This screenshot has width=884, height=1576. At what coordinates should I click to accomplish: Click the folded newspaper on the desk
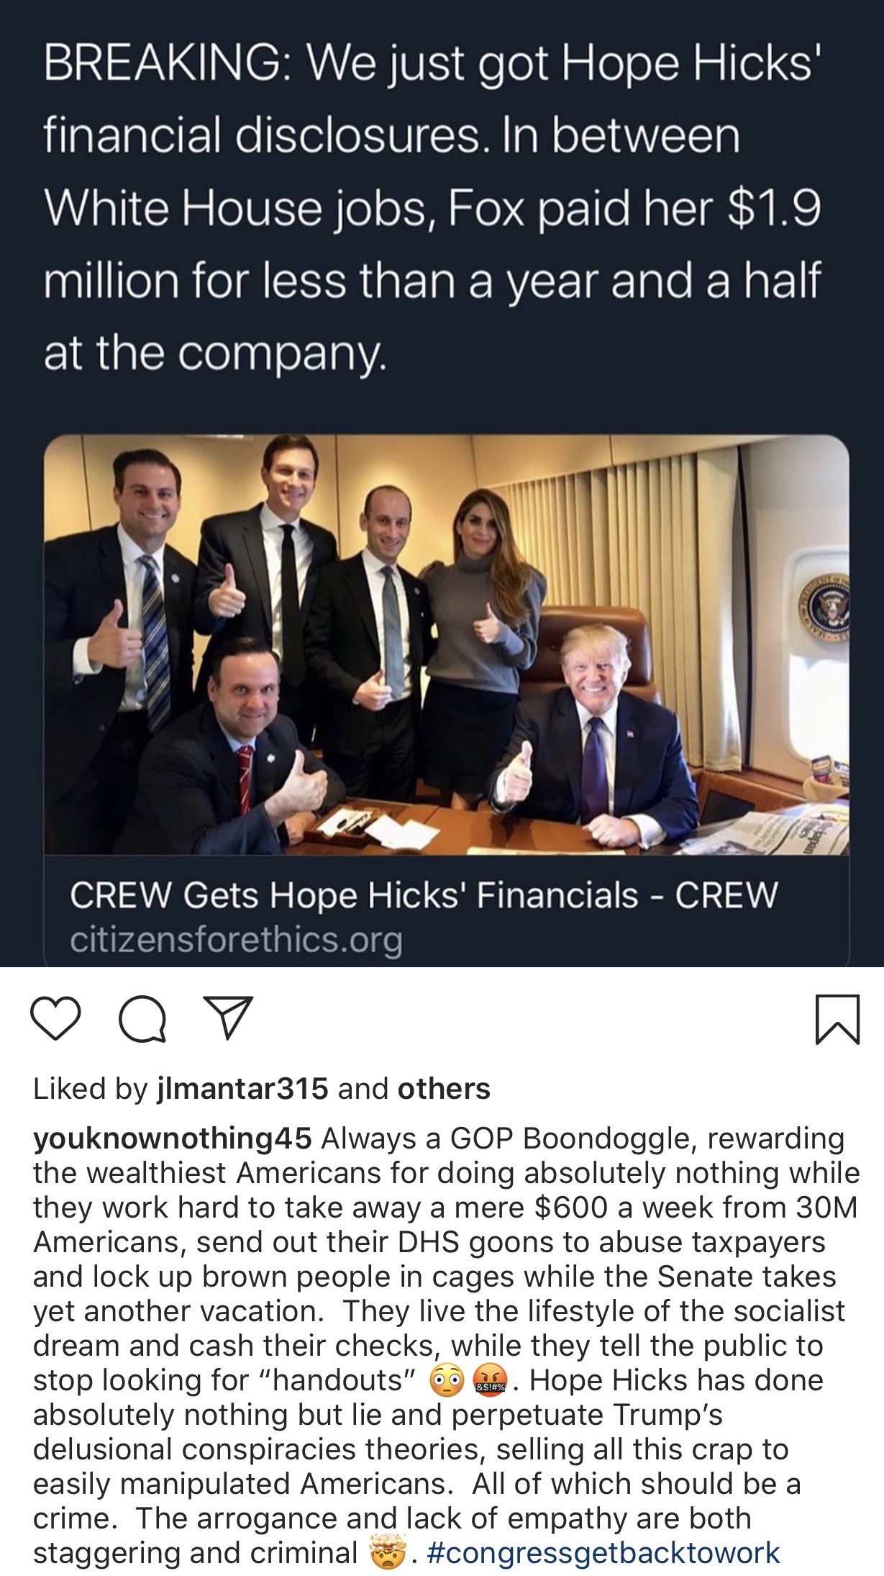(762, 835)
